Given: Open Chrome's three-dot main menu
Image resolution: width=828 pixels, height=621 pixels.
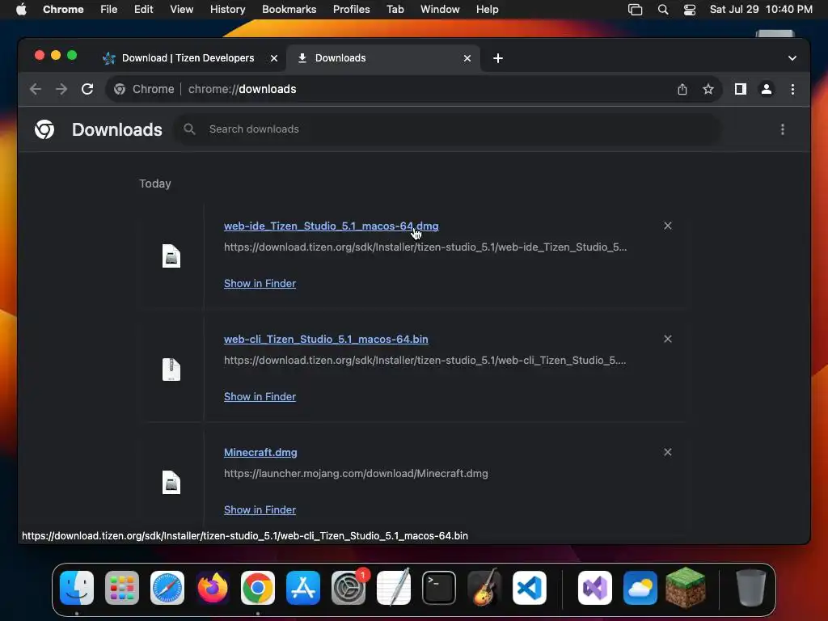Looking at the screenshot, I should (x=792, y=89).
